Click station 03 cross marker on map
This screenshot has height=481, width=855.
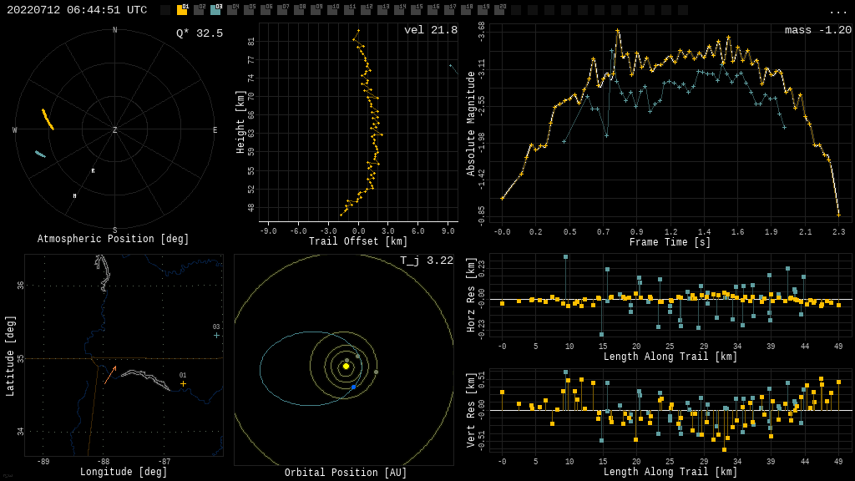pos(216,335)
